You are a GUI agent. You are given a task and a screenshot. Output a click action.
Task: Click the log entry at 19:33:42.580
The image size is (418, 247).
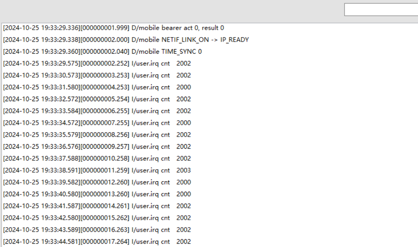(97, 218)
